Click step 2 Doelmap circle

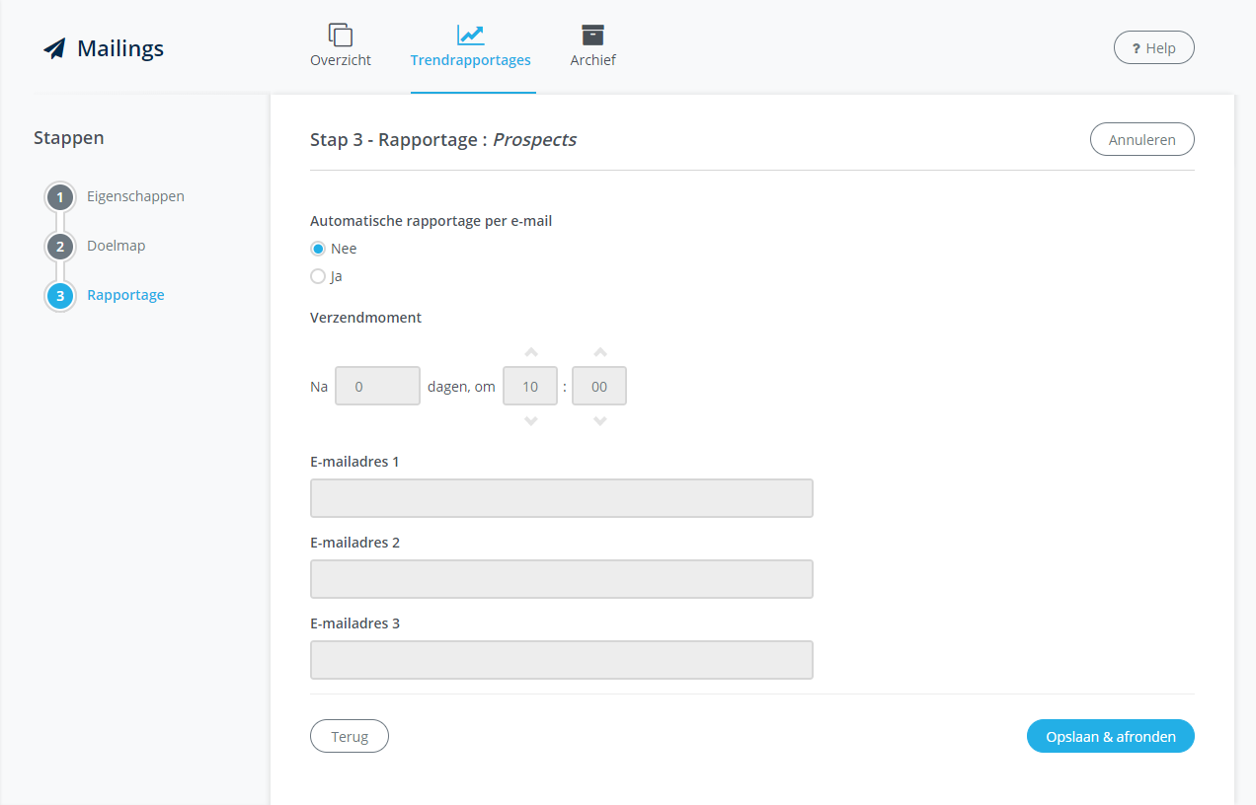pyautogui.click(x=59, y=246)
